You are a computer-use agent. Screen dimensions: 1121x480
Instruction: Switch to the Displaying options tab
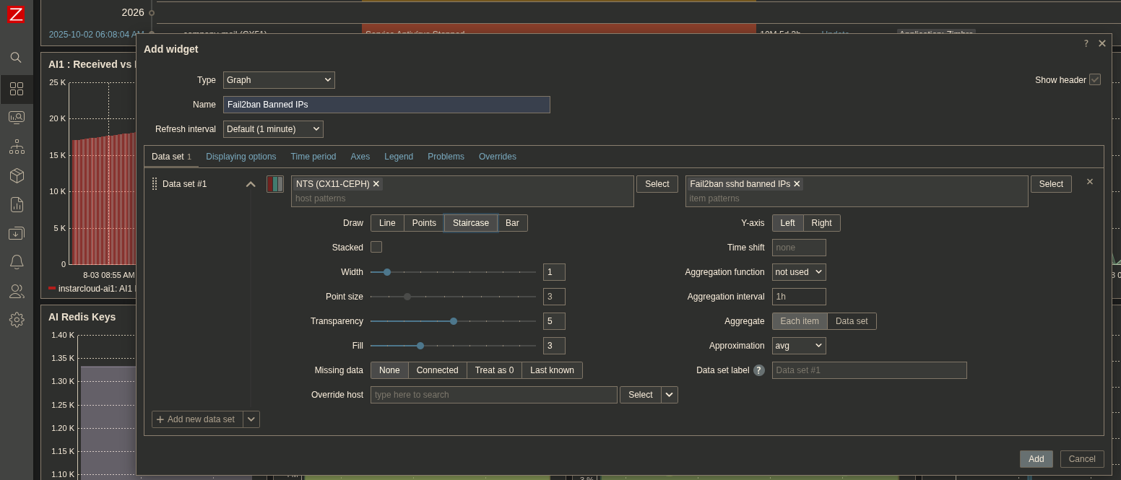tap(241, 157)
